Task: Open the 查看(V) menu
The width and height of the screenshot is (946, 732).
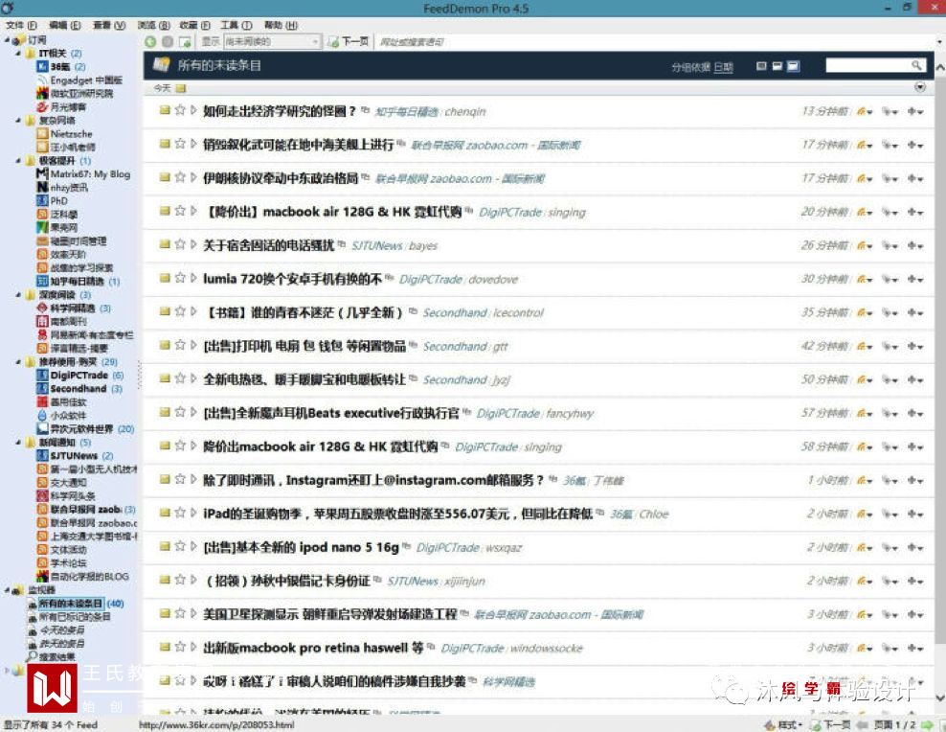Action: (108, 25)
